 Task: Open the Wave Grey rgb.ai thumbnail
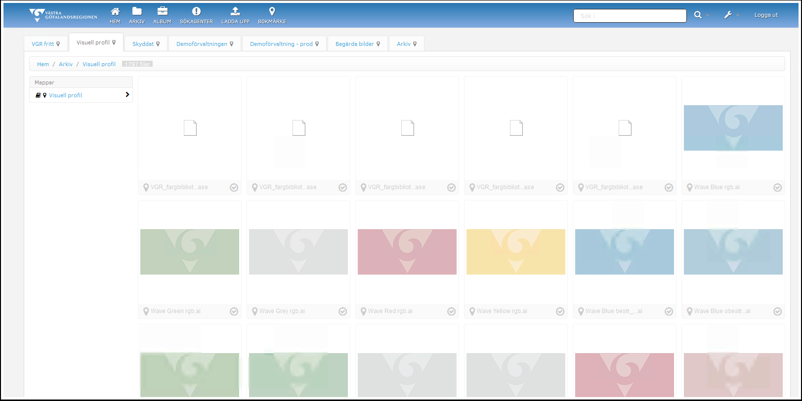point(298,252)
